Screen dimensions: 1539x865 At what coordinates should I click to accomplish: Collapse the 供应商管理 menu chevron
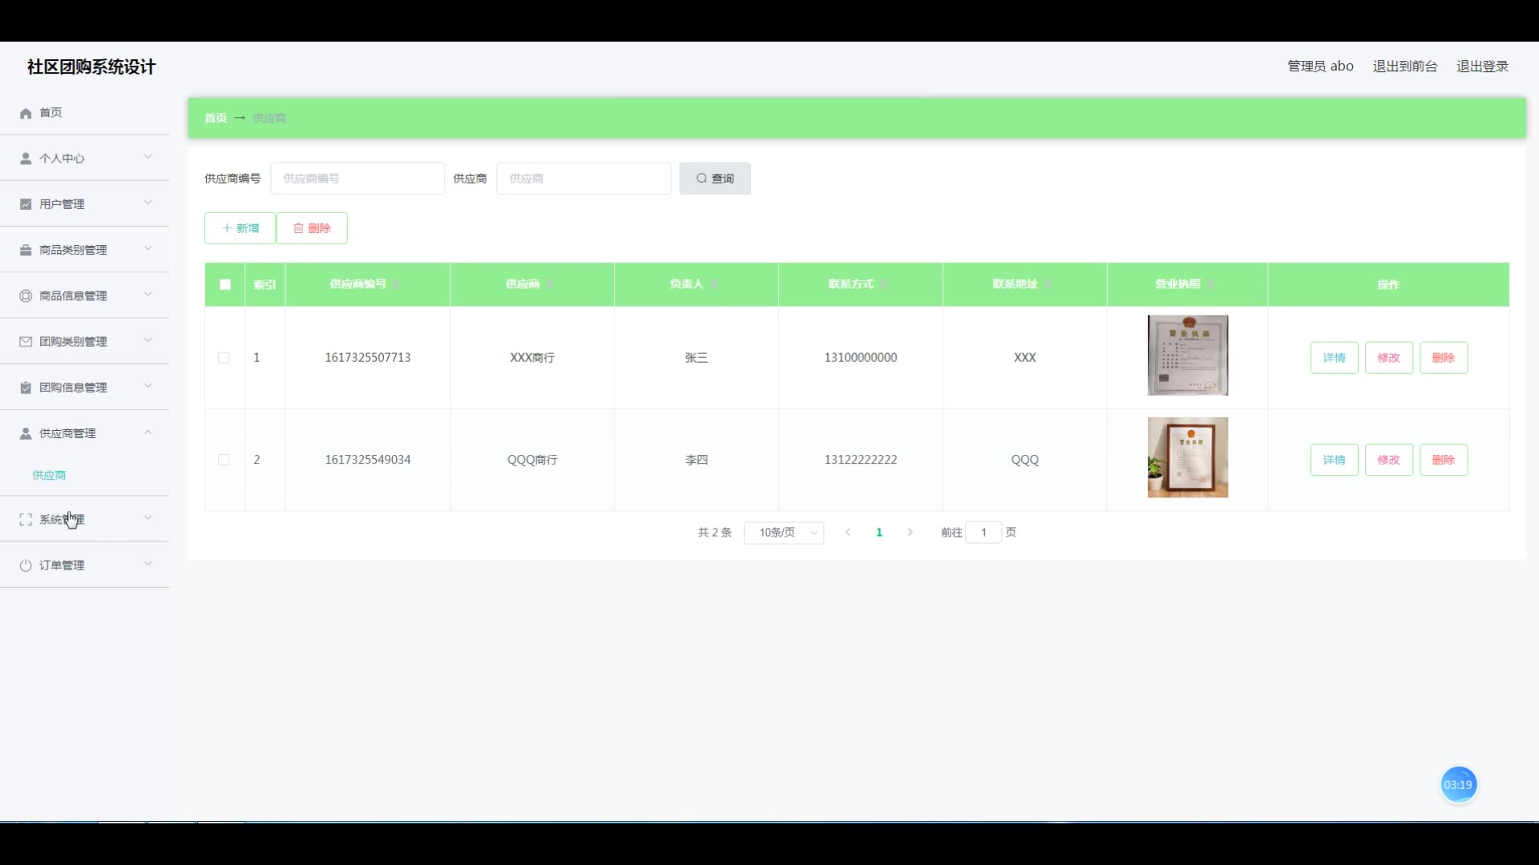click(148, 432)
